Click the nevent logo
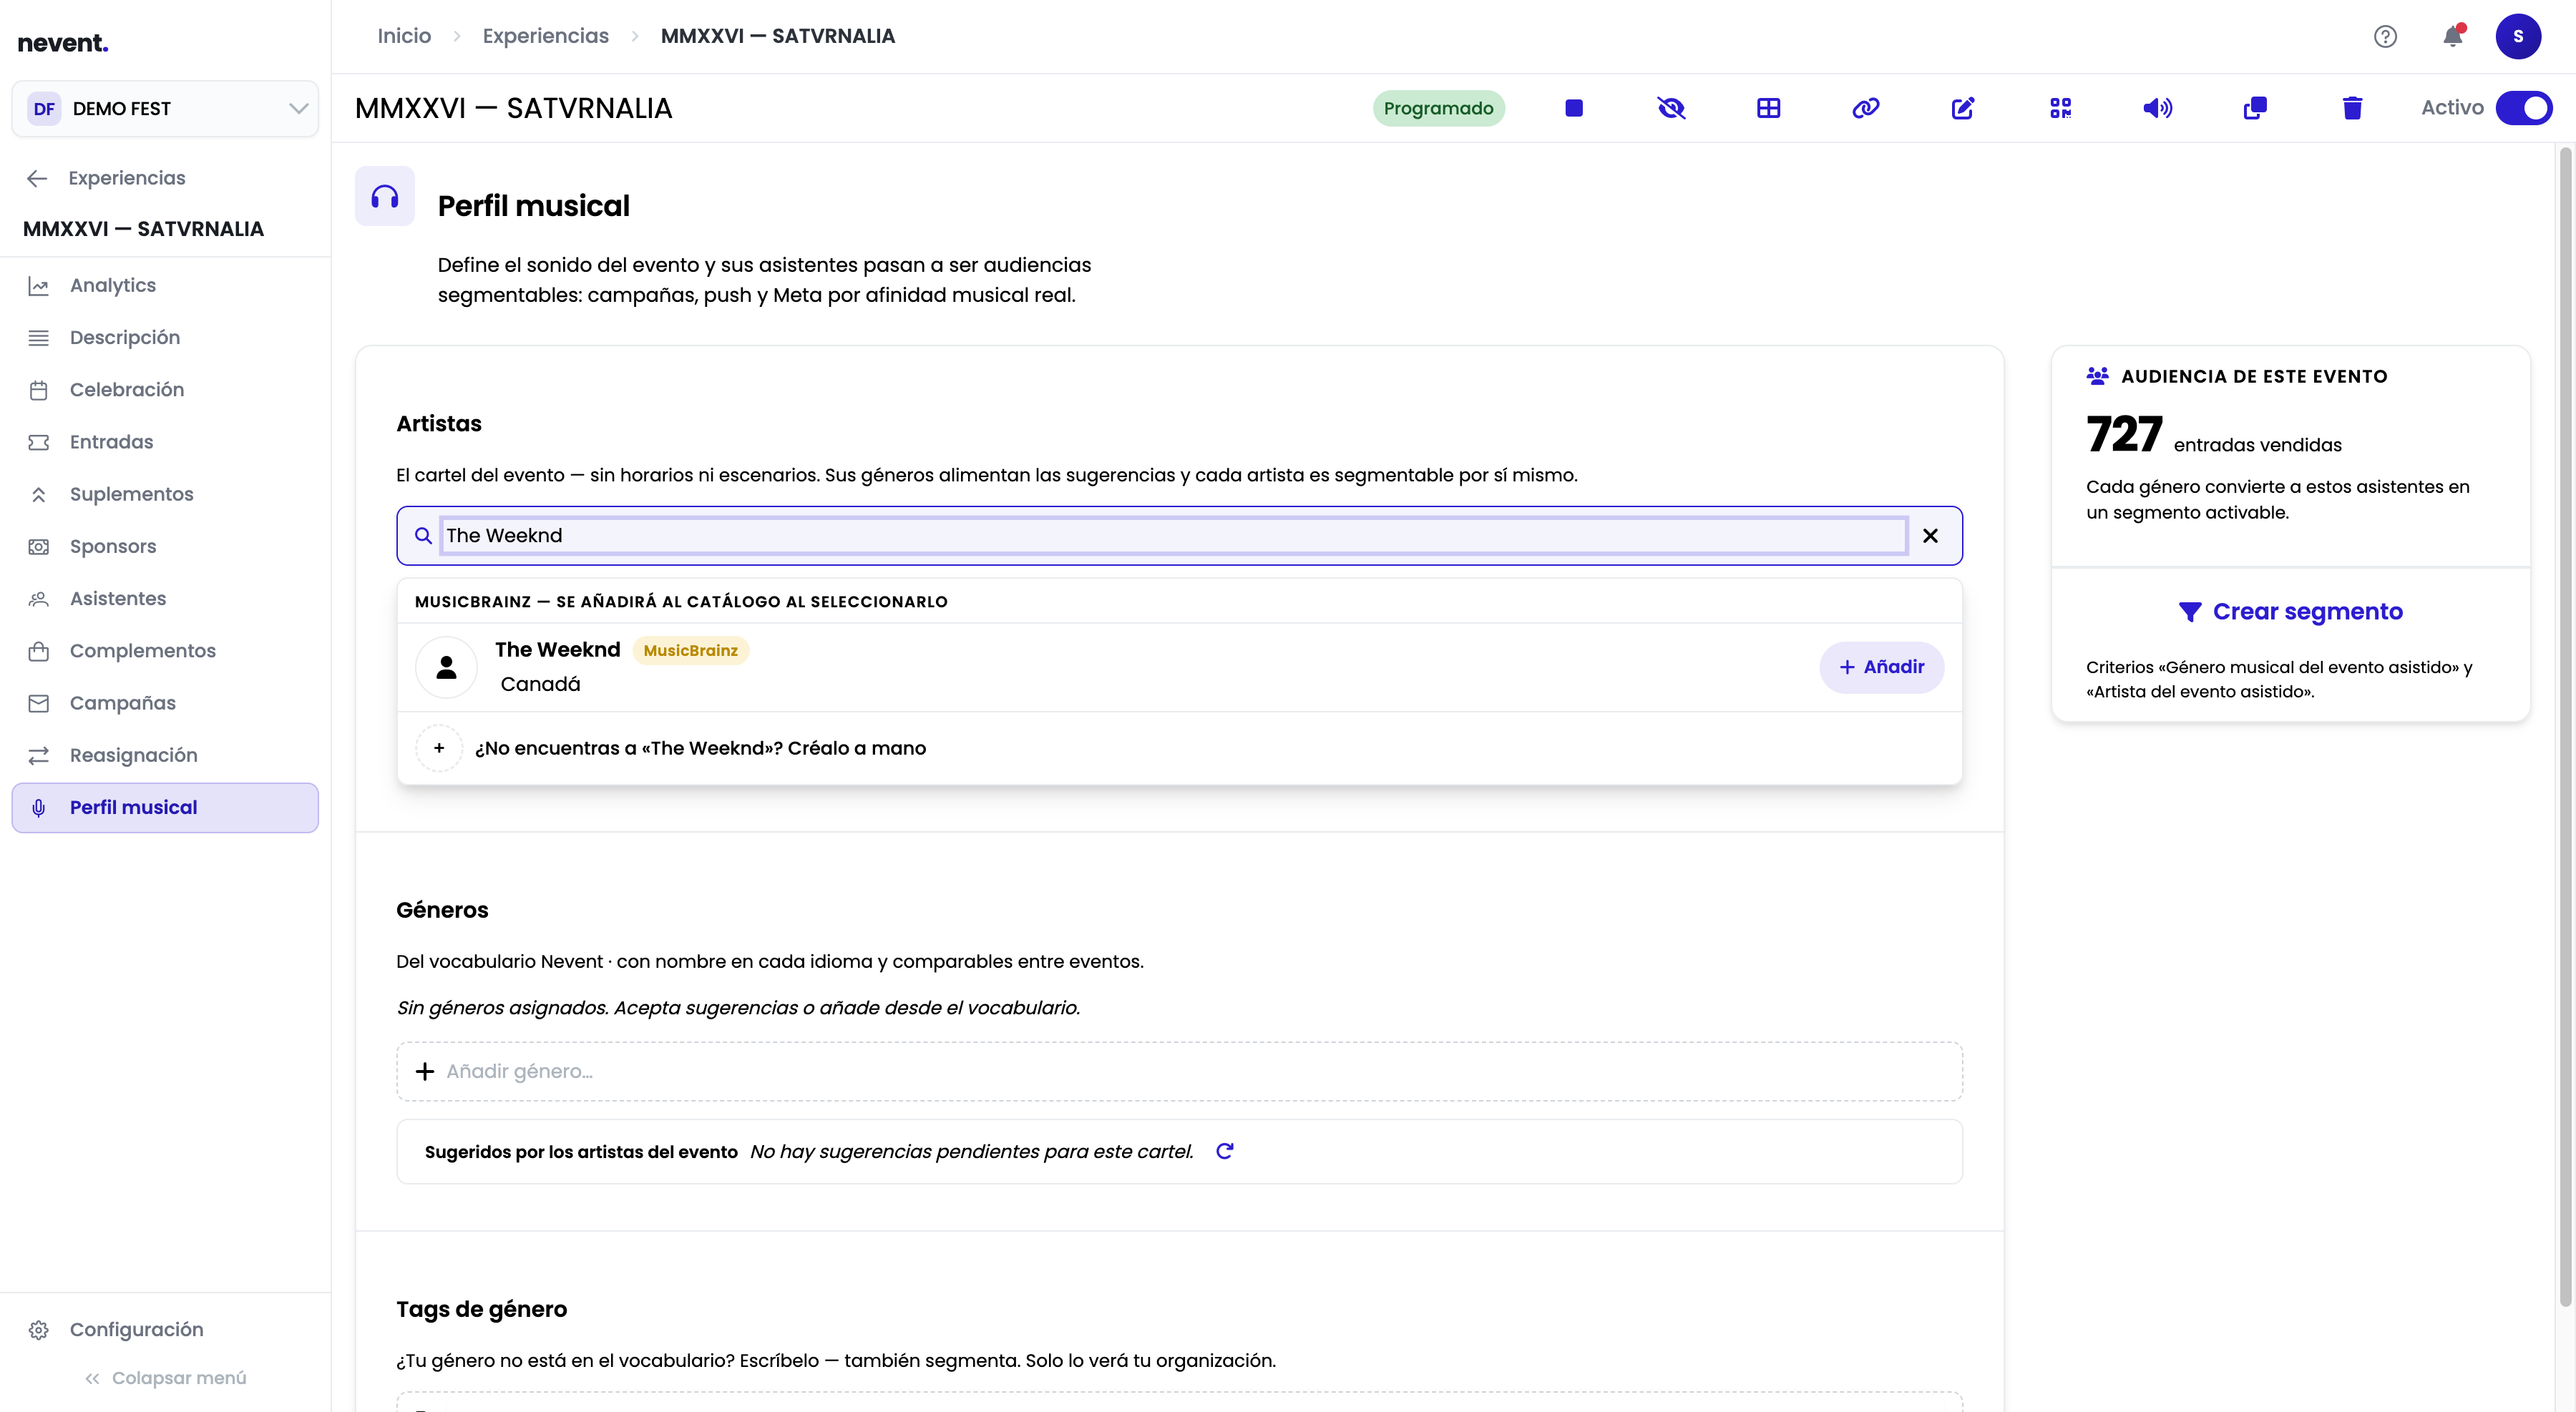The height and width of the screenshot is (1412, 2576). [63, 43]
